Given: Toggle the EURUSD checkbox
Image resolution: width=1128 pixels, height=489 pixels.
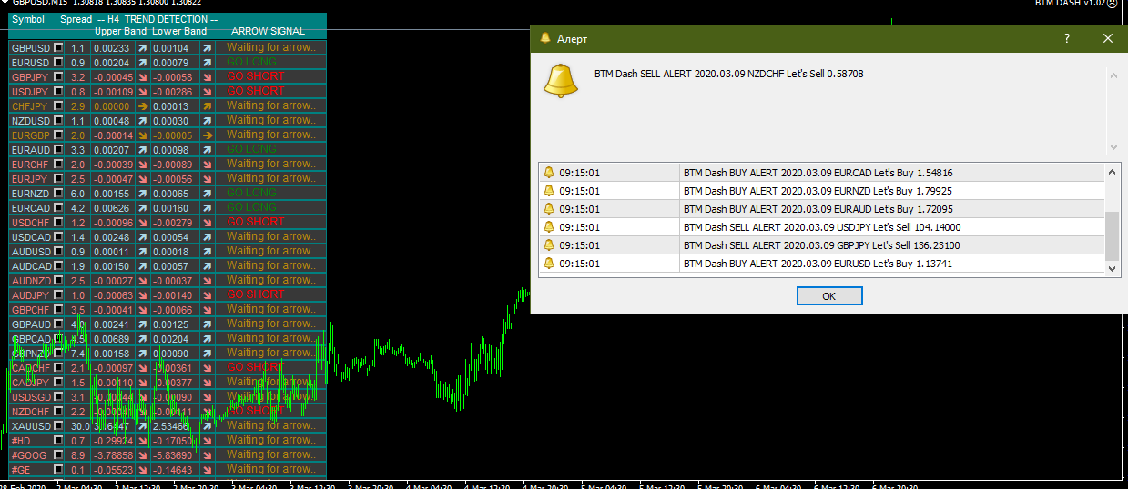Looking at the screenshot, I should coord(58,62).
